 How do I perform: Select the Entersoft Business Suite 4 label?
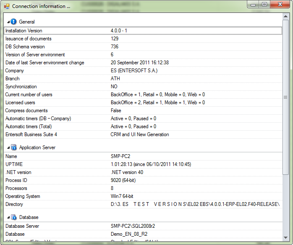31,134
